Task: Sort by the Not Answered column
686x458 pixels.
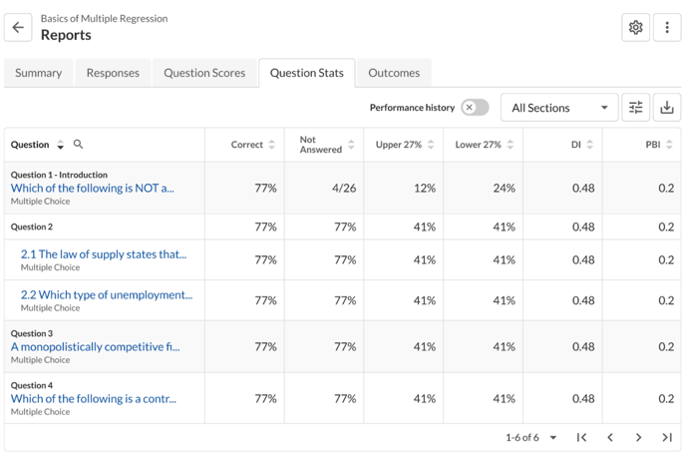Action: 351,145
